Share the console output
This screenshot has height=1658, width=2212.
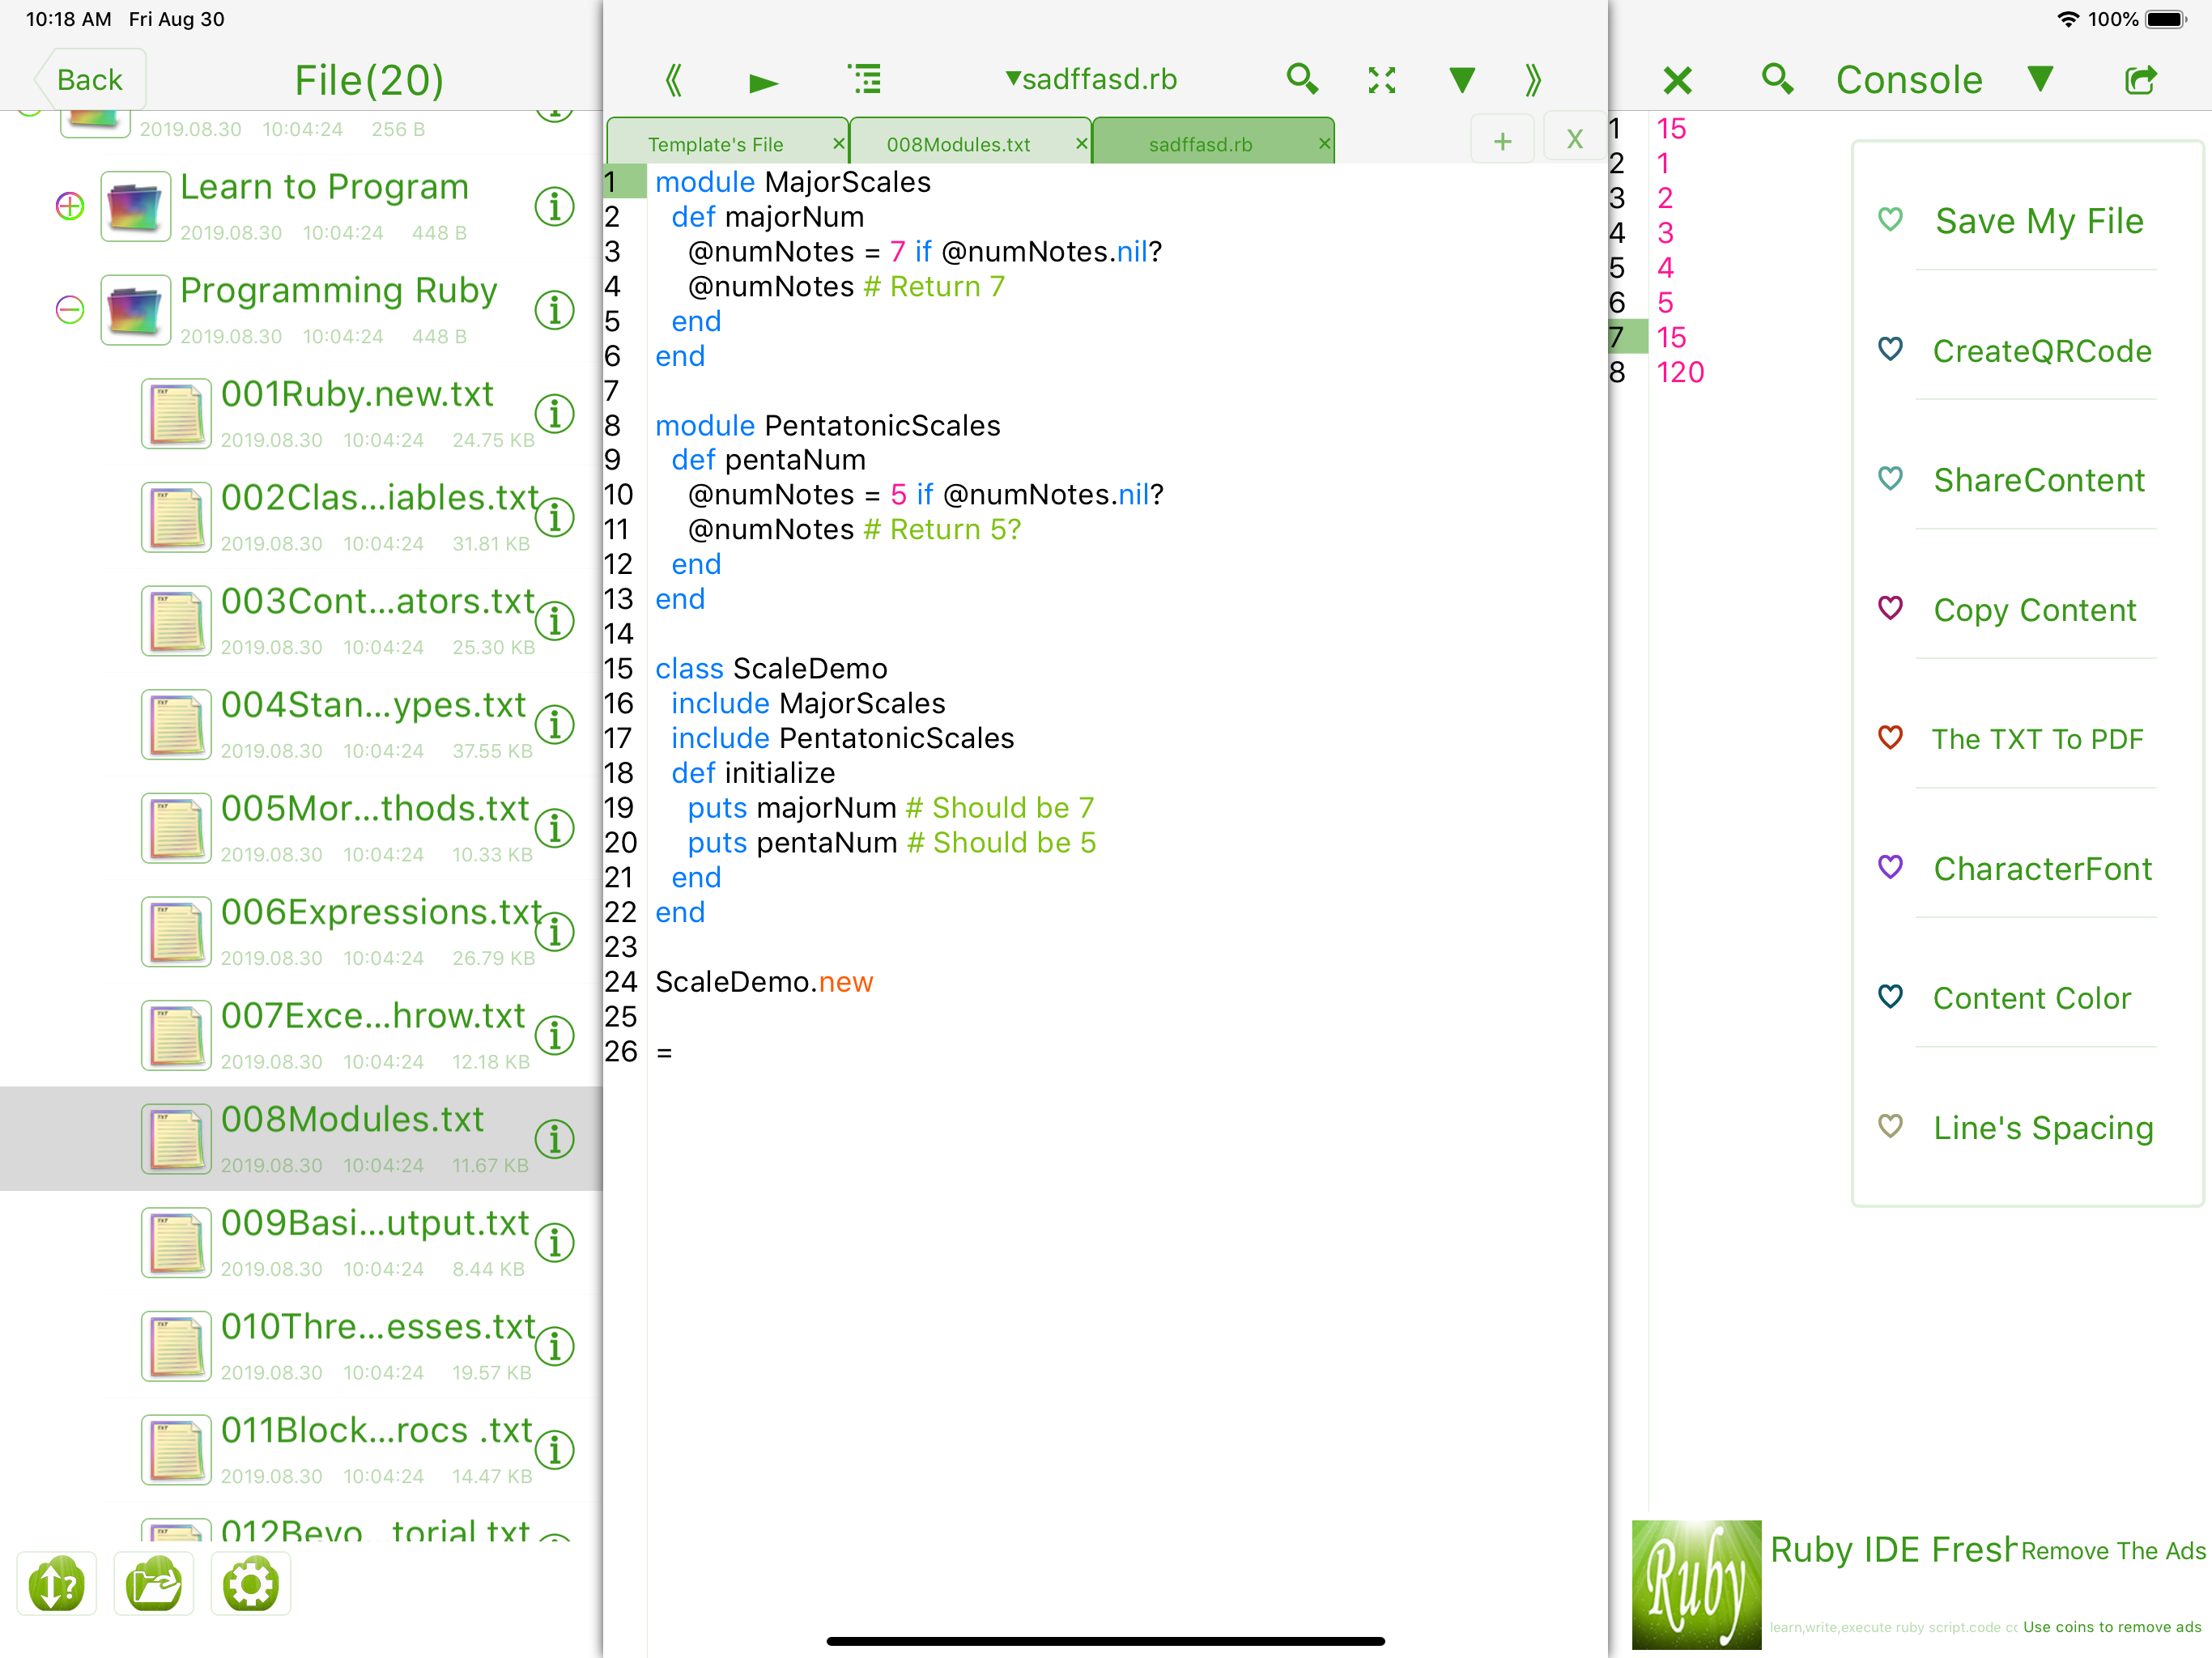[x=2140, y=79]
